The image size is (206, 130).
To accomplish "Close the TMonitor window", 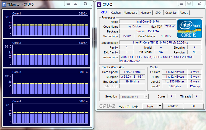I will coord(85,3).
